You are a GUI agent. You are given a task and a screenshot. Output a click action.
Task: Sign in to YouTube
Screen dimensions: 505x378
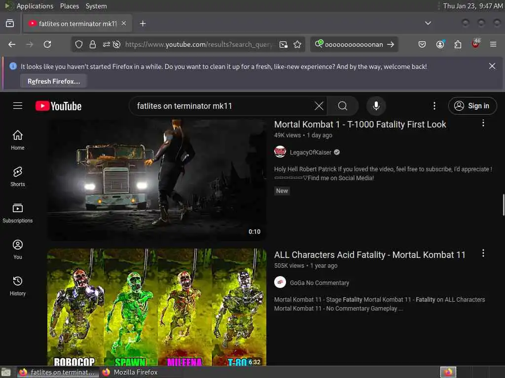click(x=472, y=106)
